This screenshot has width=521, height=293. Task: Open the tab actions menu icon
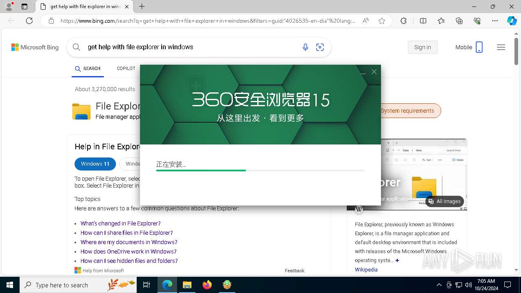(24, 7)
